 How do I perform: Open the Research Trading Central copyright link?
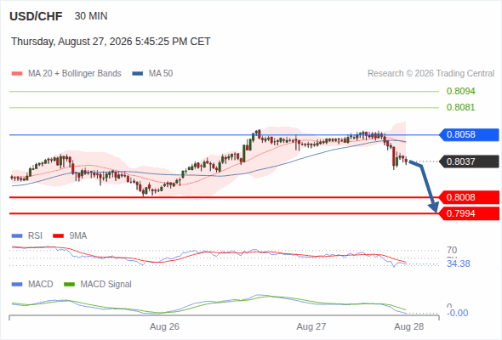tap(431, 74)
